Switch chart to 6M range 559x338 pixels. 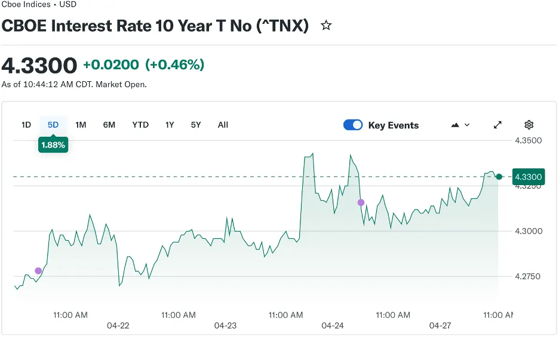[x=109, y=125]
